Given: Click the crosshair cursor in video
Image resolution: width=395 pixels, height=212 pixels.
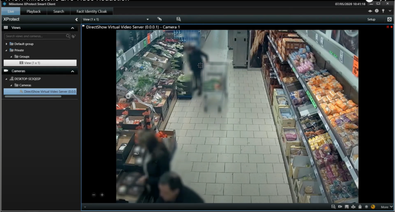Looking at the screenshot, I should click(x=200, y=65).
